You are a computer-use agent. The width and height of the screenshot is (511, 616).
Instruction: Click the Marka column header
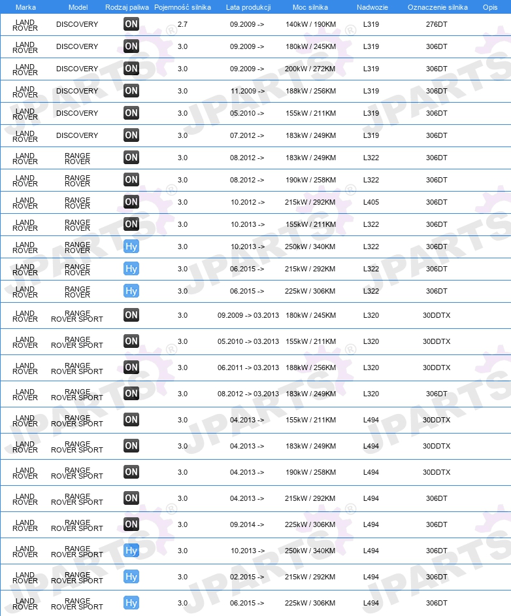tap(25, 7)
